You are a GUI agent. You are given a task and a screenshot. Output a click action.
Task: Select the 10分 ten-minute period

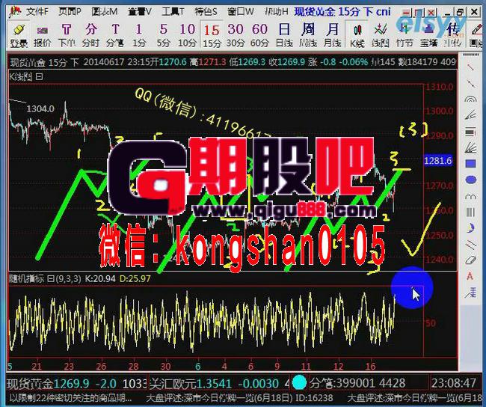click(187, 36)
